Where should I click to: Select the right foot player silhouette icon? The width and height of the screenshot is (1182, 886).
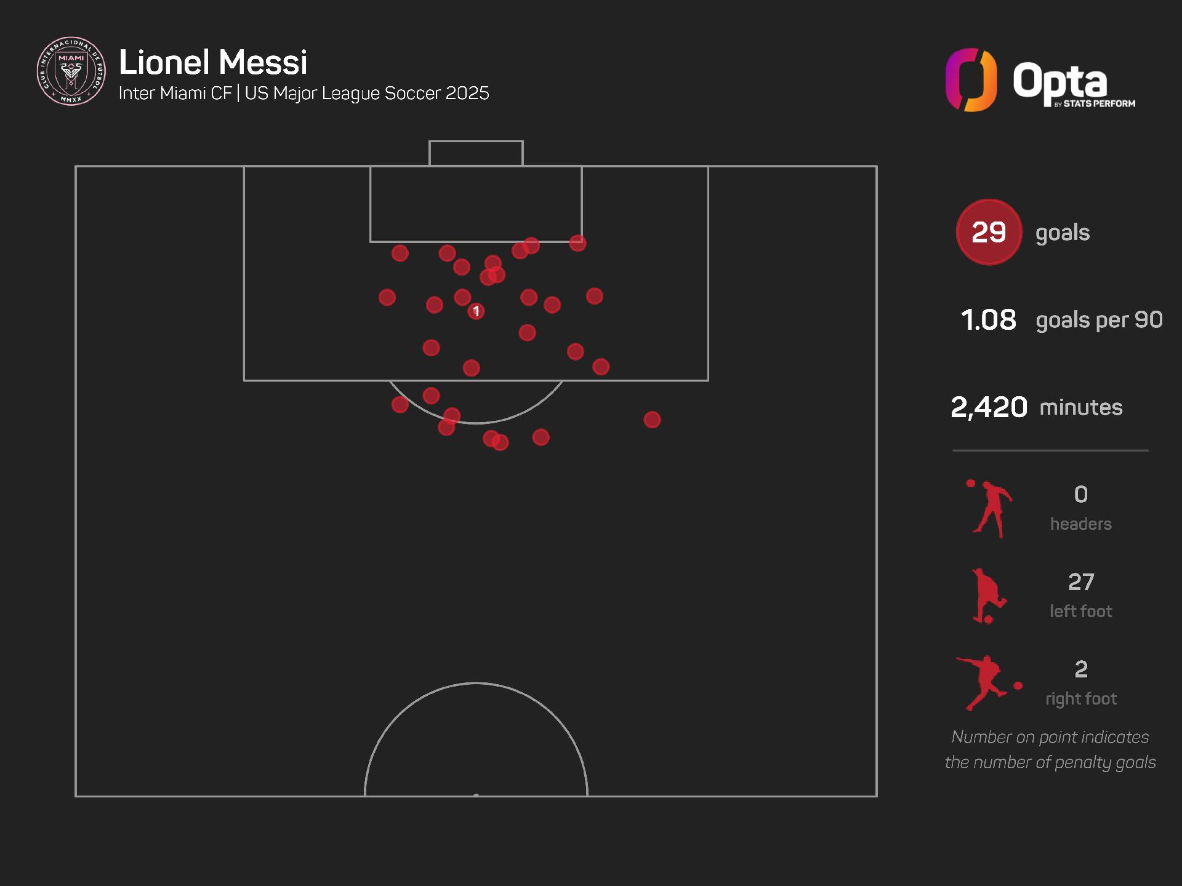[987, 683]
